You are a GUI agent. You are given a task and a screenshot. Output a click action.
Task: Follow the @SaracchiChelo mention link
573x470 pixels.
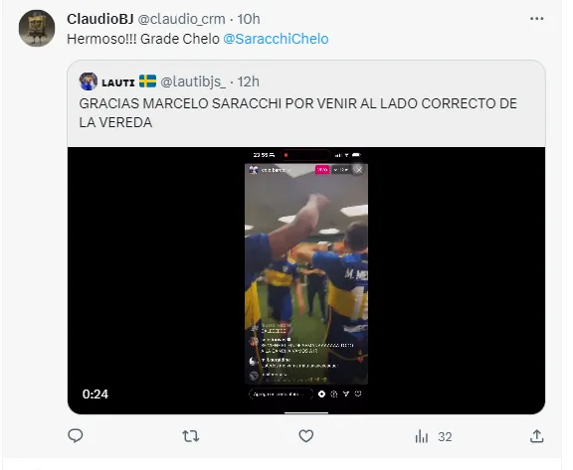click(276, 39)
